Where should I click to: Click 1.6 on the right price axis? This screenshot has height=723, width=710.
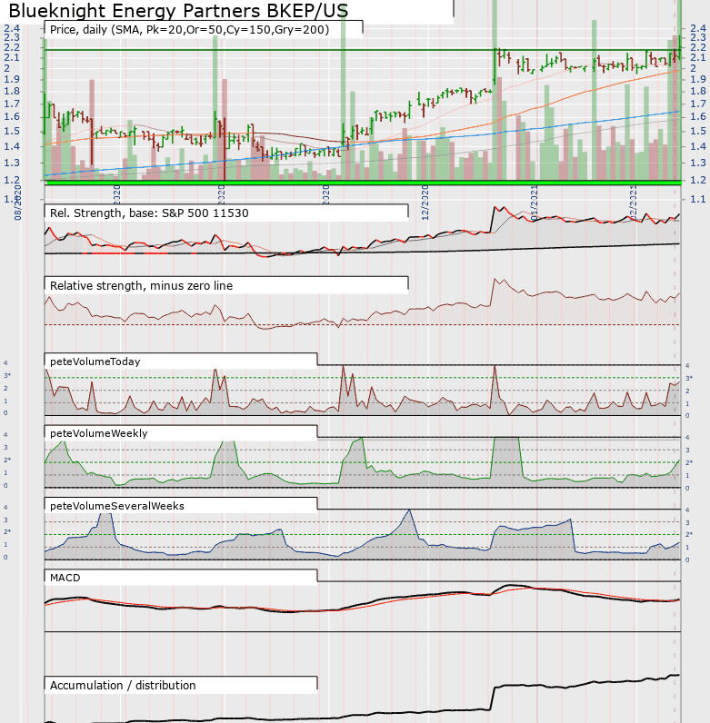pyautogui.click(x=698, y=116)
